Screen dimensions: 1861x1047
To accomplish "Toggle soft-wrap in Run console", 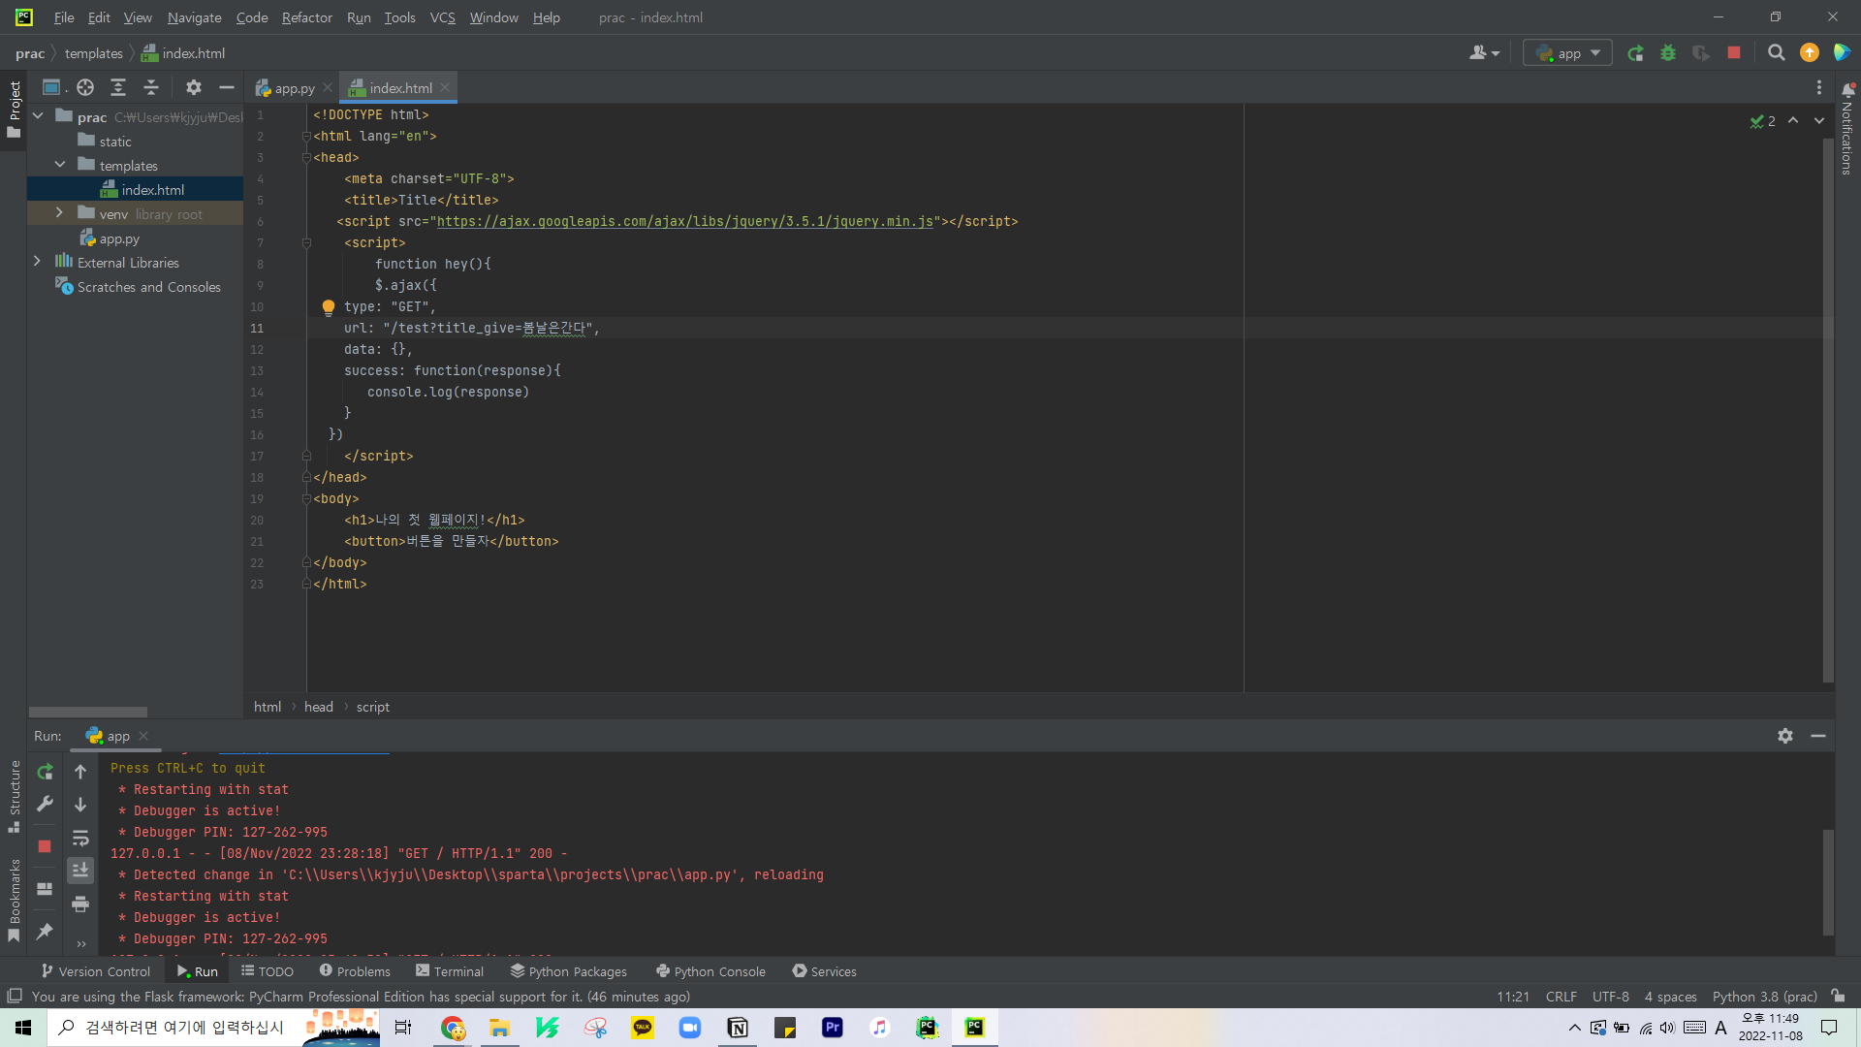I will [x=80, y=838].
